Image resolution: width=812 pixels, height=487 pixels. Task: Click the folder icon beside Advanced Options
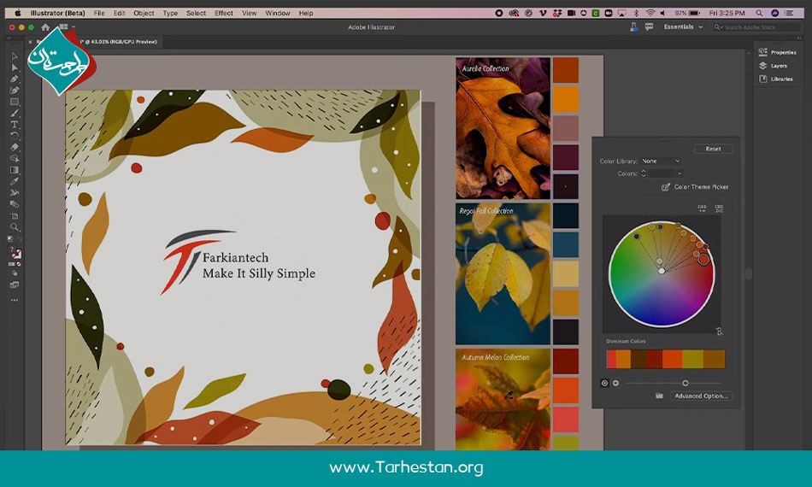point(659,396)
